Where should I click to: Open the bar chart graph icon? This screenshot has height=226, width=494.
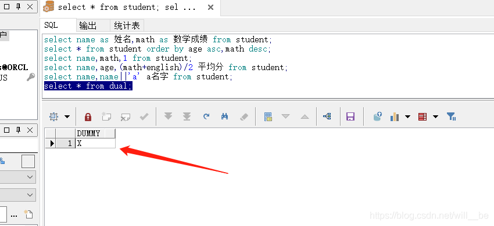tap(395, 117)
